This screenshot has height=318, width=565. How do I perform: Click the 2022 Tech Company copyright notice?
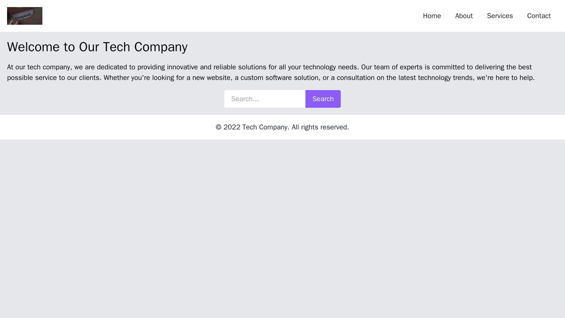pos(282,127)
